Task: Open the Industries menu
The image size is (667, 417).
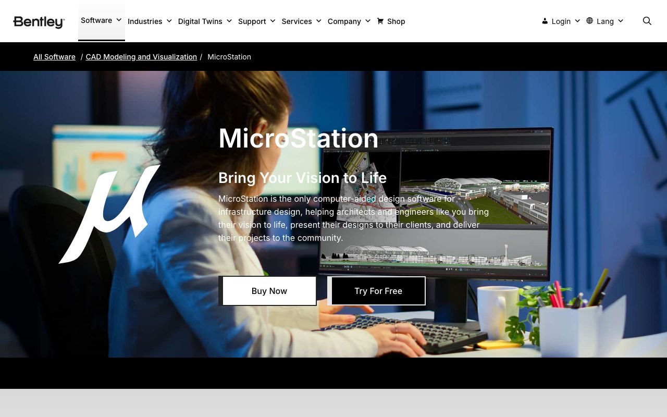Action: [x=145, y=21]
